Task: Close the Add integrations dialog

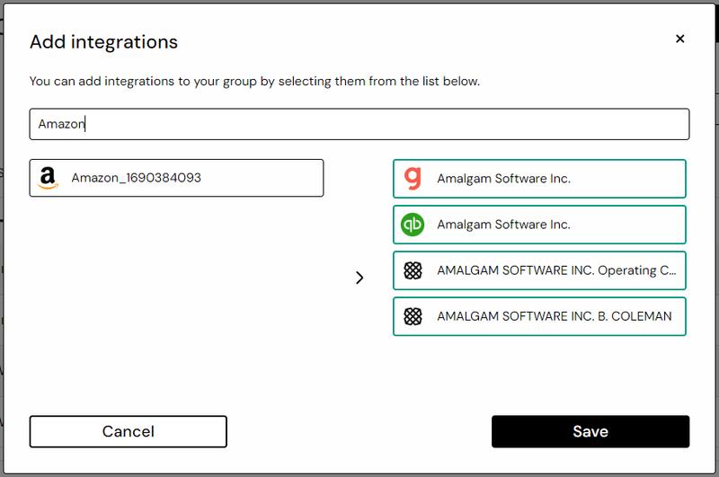Action: (x=680, y=39)
